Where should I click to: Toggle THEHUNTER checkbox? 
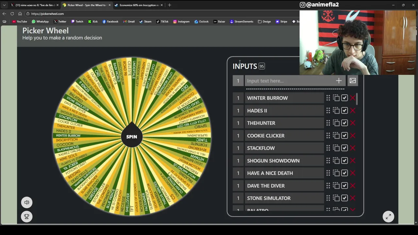pyautogui.click(x=345, y=123)
